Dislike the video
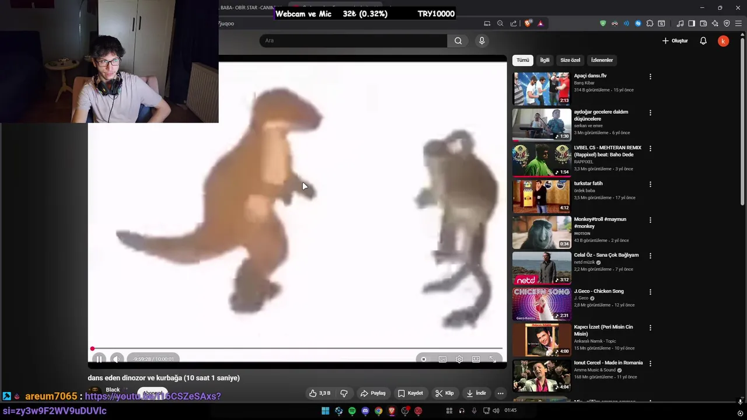The width and height of the screenshot is (747, 420). (344, 393)
